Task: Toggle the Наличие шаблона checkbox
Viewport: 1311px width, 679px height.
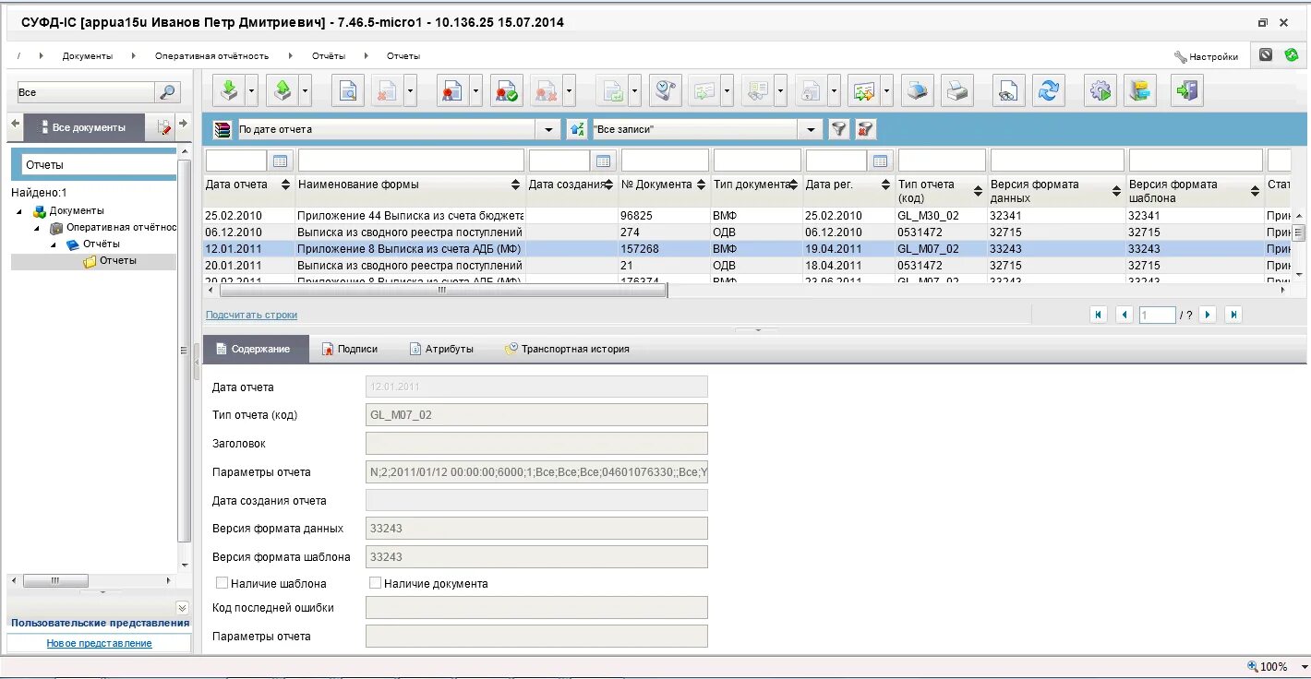Action: (x=222, y=583)
